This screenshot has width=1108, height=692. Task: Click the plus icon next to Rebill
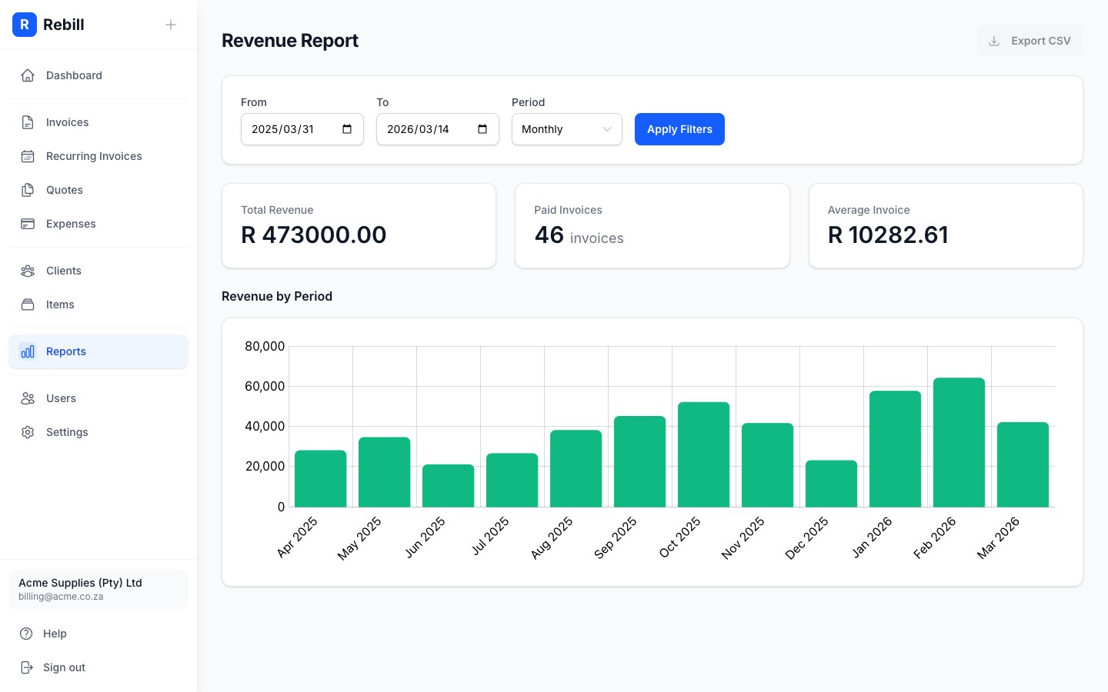(x=170, y=25)
